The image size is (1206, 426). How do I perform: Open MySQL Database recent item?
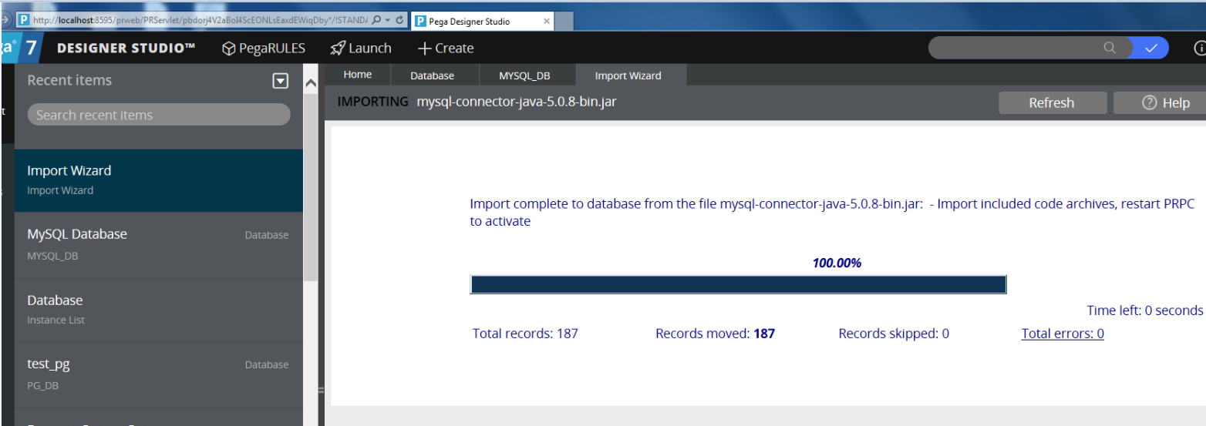point(159,245)
